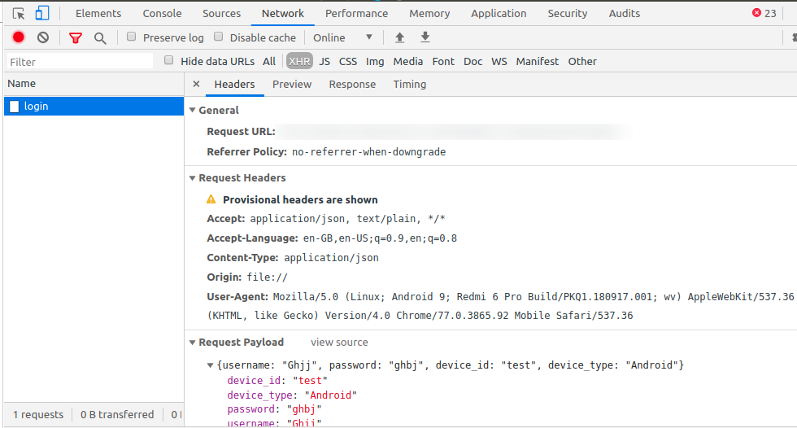Image resolution: width=797 pixels, height=428 pixels.
Task: Switch to the Elements panel
Action: tap(98, 13)
